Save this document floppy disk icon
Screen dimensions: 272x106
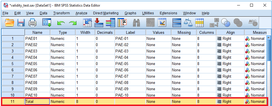coord(21,23)
